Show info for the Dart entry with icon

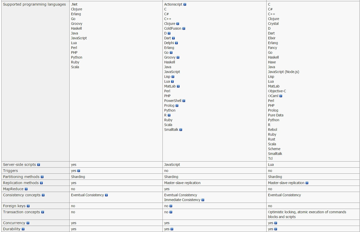pyautogui.click(x=173, y=38)
